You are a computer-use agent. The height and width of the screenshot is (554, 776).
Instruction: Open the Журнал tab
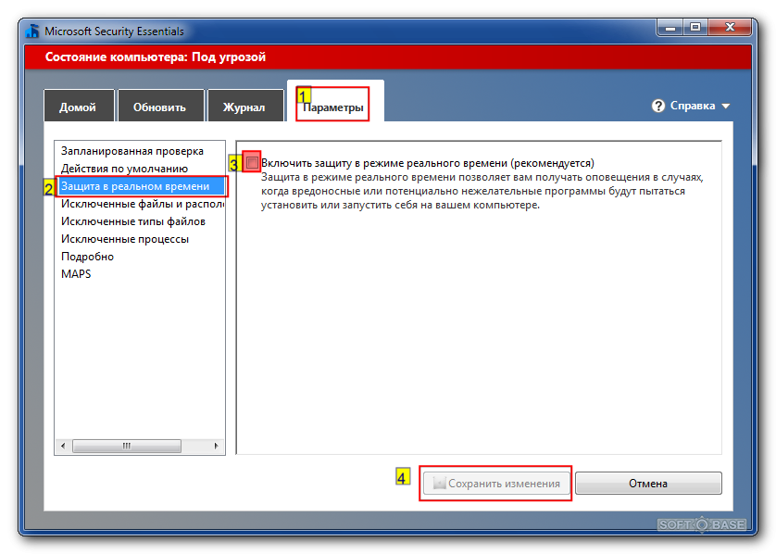tap(244, 106)
